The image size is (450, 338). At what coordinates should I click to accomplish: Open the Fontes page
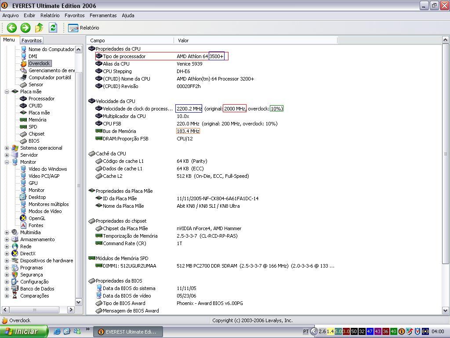pos(36,225)
